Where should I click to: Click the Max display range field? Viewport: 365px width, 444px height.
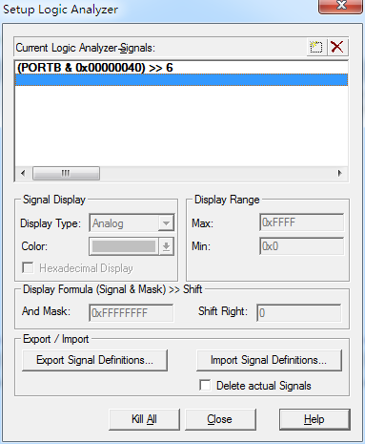coord(301,222)
